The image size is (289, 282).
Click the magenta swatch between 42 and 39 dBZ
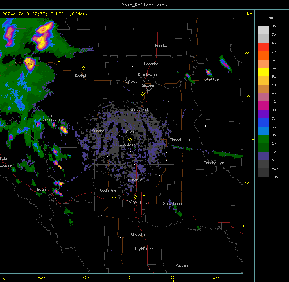[264, 106]
